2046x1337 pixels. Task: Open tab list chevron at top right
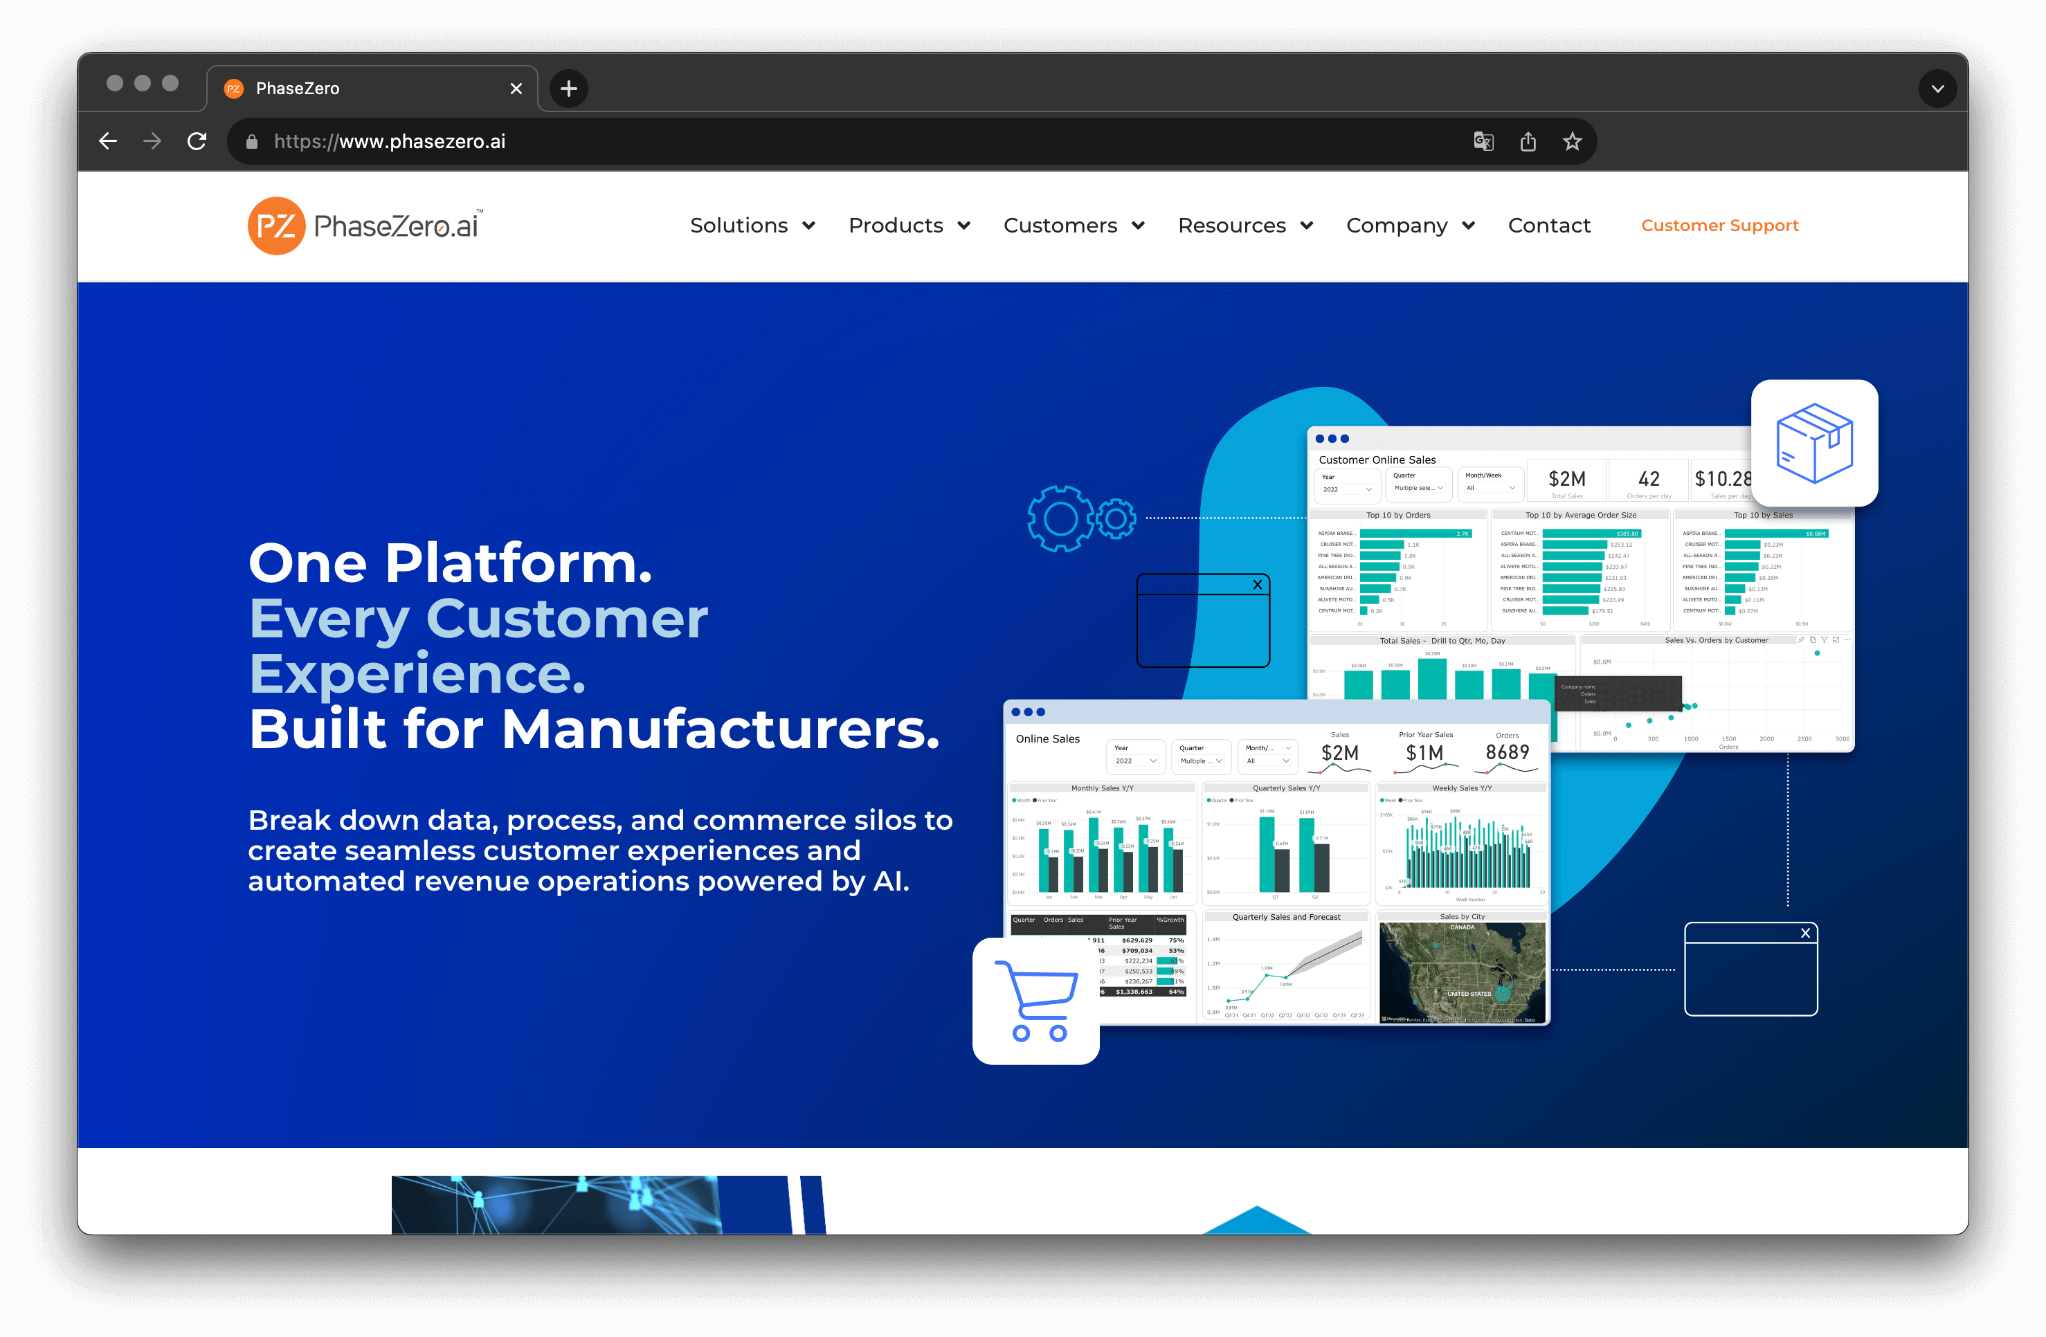(1938, 89)
